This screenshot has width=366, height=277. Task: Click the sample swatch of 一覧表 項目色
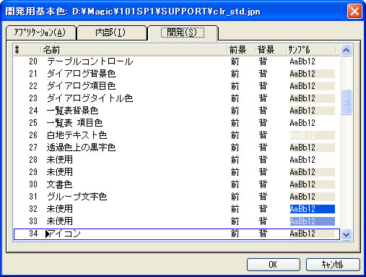point(313,123)
